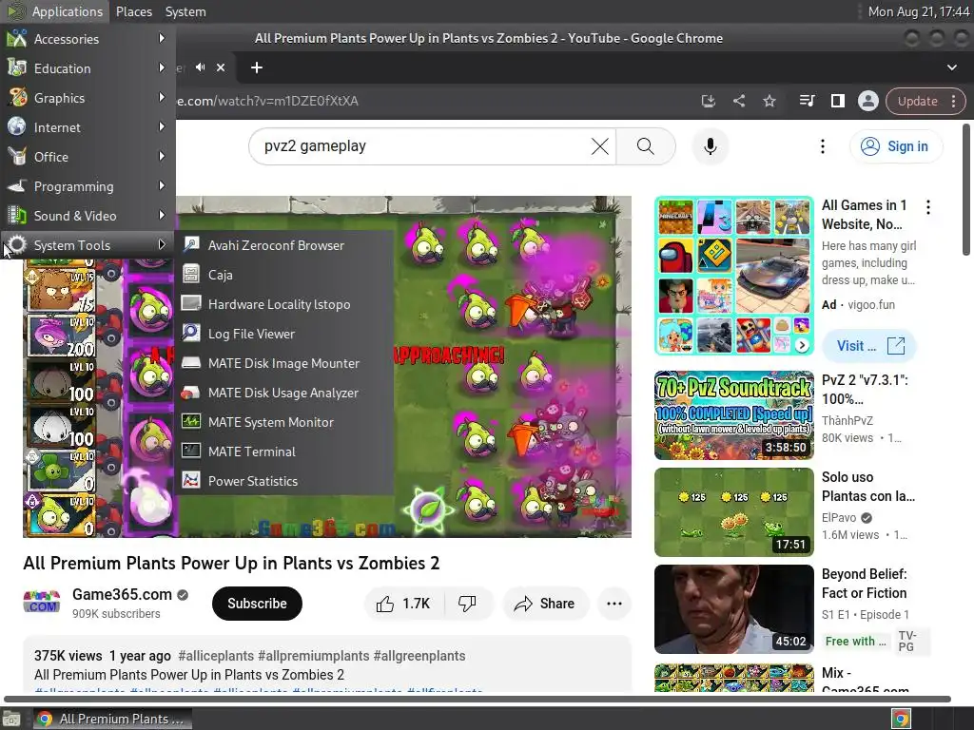Click the install app icon in address bar
974x730 pixels.
708,101
